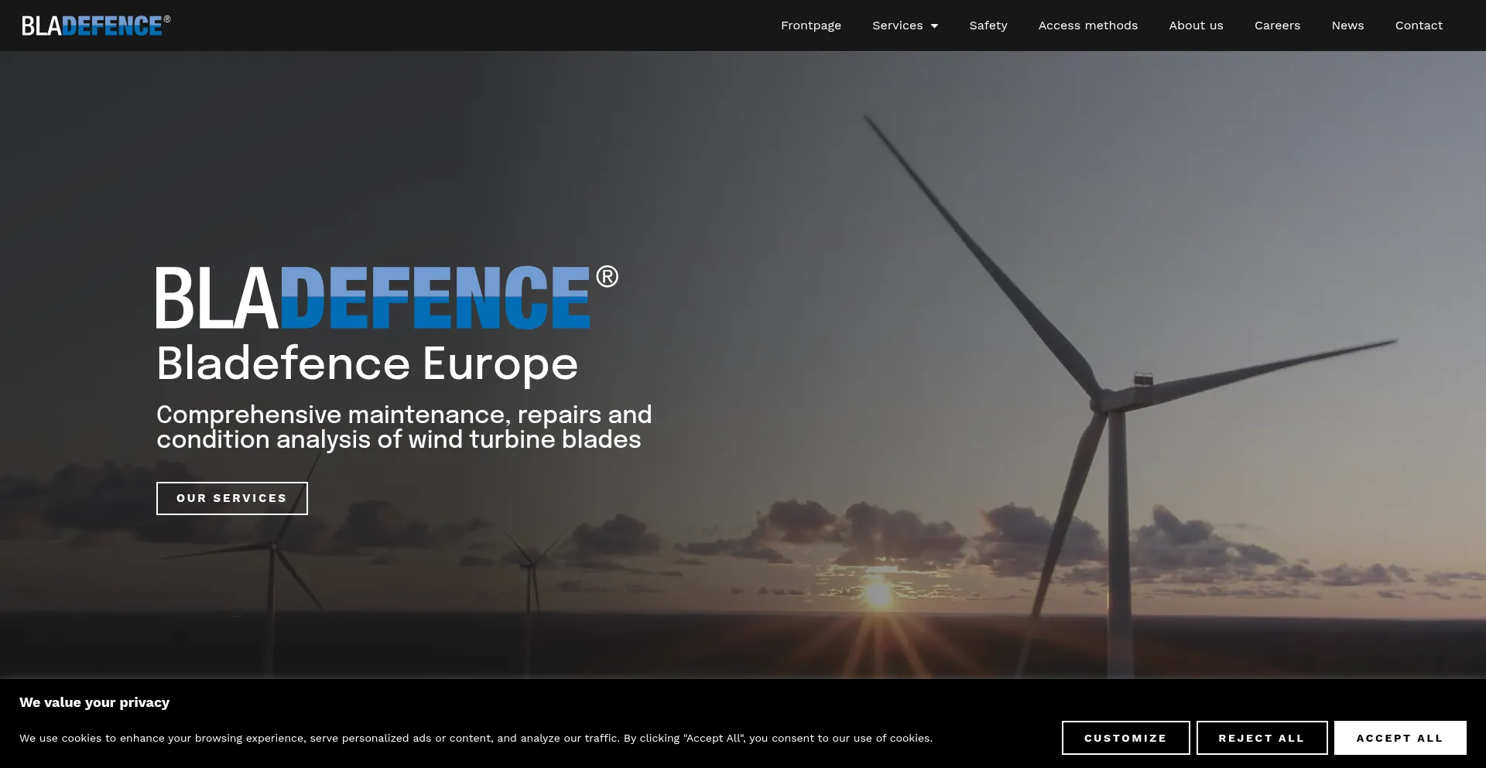Click the Bladefence logo in the header
The image size is (1486, 768).
95,26
